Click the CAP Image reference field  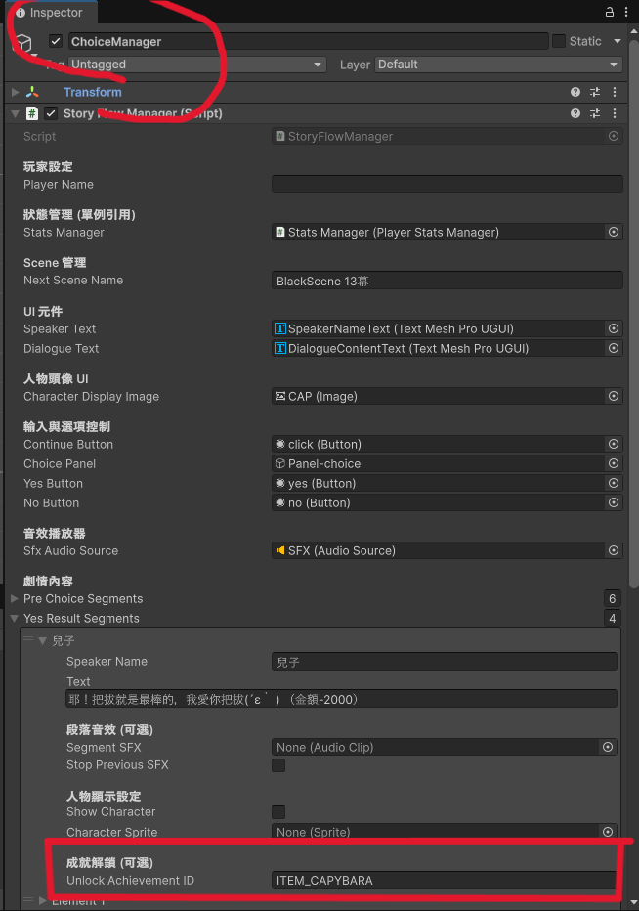click(x=439, y=396)
